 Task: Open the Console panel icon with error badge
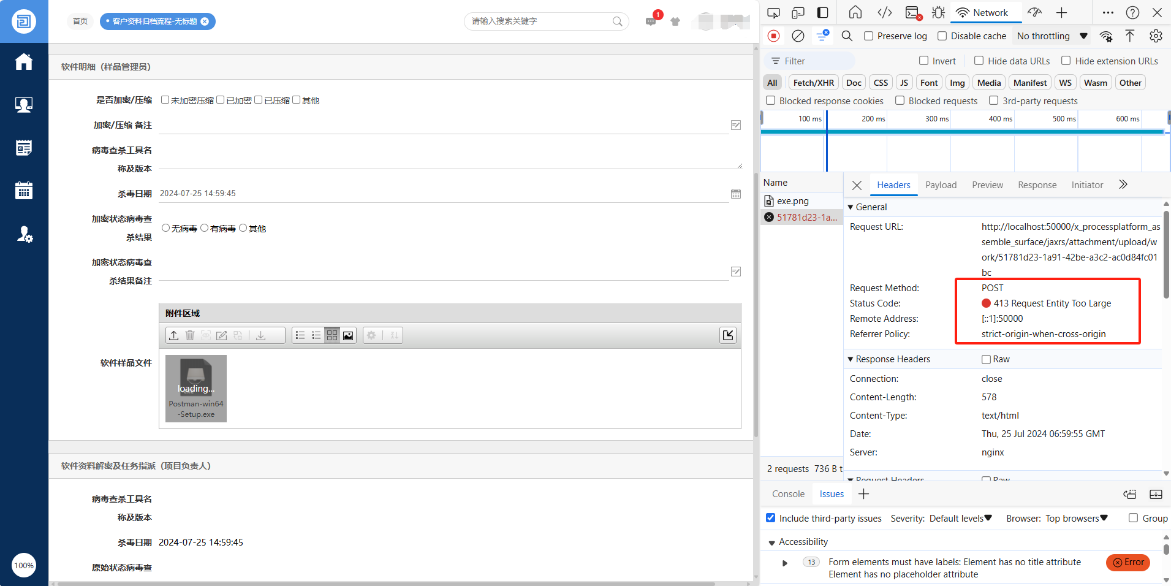point(914,13)
